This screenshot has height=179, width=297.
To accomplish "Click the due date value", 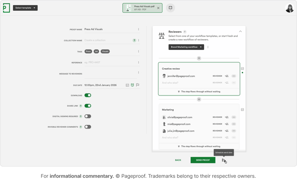I will (x=100, y=85).
